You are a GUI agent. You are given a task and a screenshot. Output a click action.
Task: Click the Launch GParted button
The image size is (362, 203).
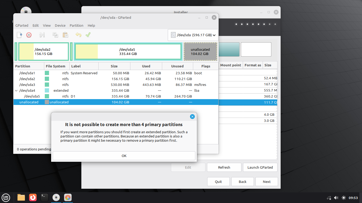point(260,167)
